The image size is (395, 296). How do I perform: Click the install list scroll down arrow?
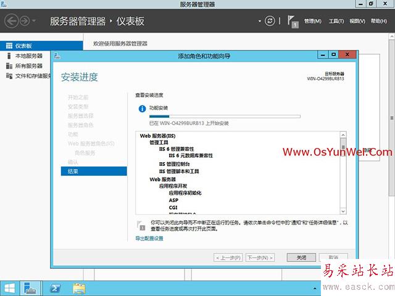343,211
